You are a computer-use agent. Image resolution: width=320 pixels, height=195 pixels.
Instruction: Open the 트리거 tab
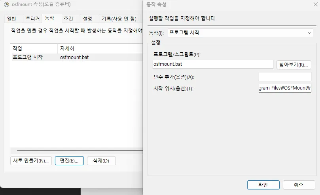tap(32, 19)
